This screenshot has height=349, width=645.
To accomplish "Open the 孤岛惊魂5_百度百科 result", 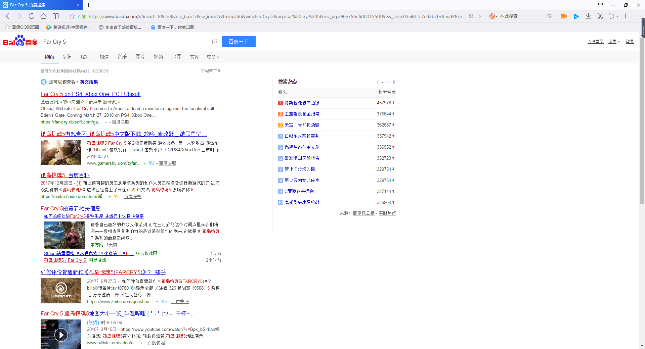I will tap(65, 175).
